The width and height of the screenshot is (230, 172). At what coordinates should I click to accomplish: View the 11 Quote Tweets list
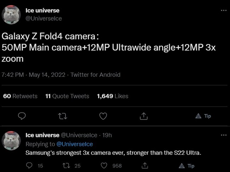click(67, 96)
